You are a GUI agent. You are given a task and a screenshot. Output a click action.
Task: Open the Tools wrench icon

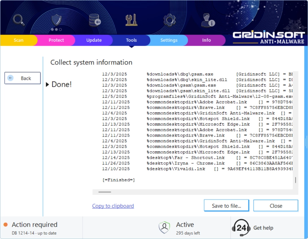point(131,19)
